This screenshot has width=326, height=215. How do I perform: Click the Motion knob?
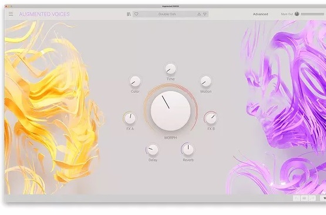(206, 81)
